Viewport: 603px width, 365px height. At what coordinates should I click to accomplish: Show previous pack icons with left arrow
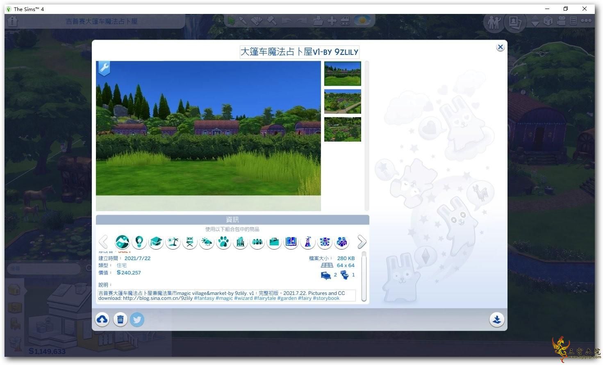(103, 242)
